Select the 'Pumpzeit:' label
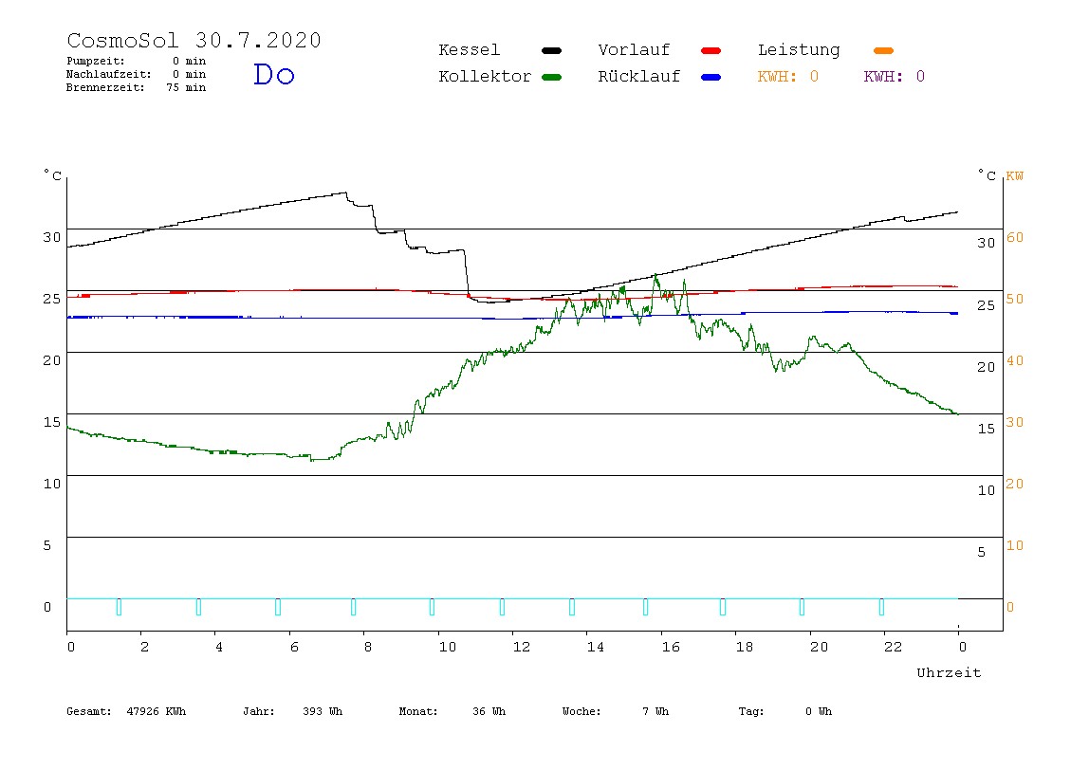The image size is (1089, 770). click(96, 61)
